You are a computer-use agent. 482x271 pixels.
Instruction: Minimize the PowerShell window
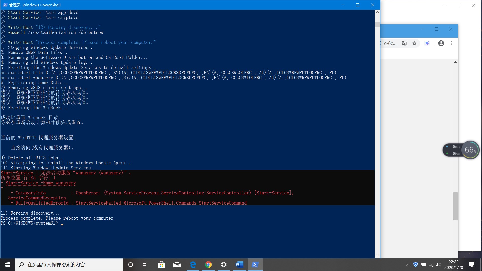pyautogui.click(x=343, y=5)
